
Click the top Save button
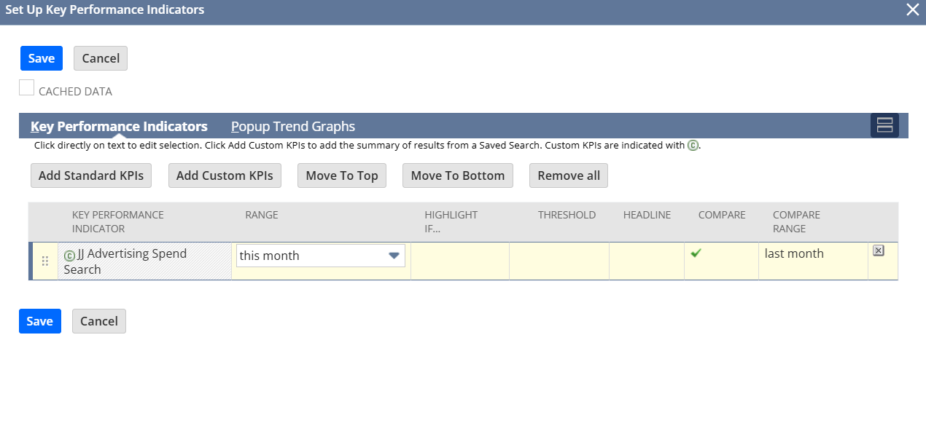42,58
